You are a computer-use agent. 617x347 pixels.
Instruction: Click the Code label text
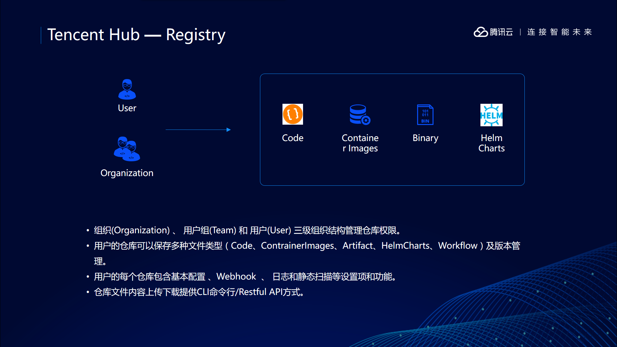[292, 138]
